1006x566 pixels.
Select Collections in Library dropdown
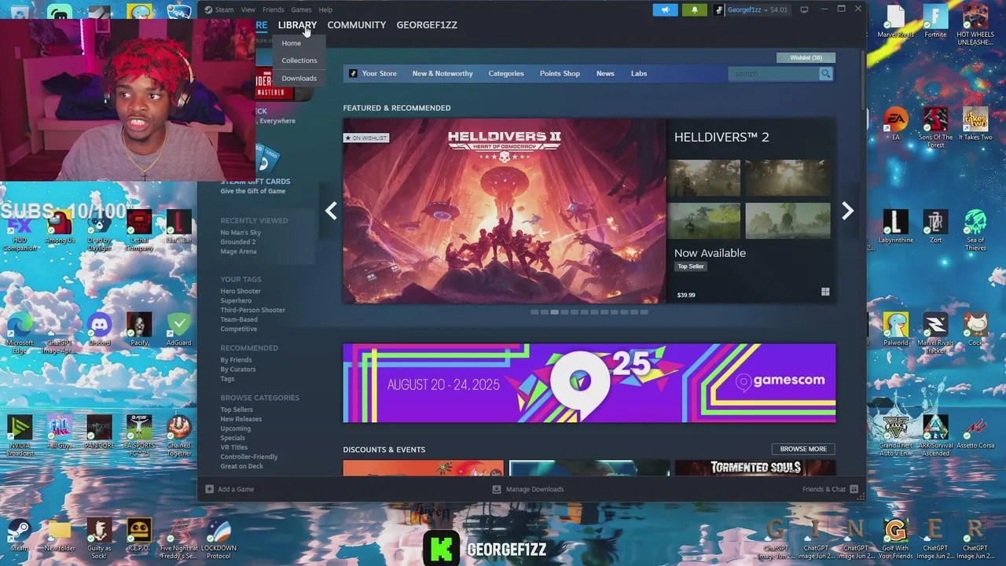pos(299,61)
